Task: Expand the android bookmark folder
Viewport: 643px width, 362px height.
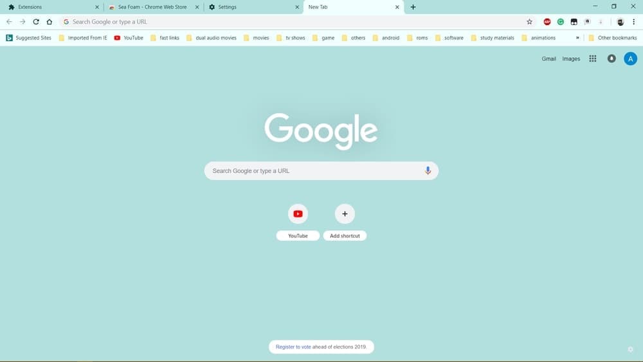Action: pyautogui.click(x=386, y=38)
